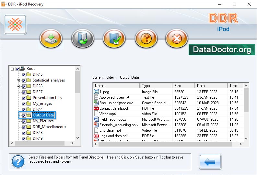Click the book with green checkmark icon

[114, 38]
